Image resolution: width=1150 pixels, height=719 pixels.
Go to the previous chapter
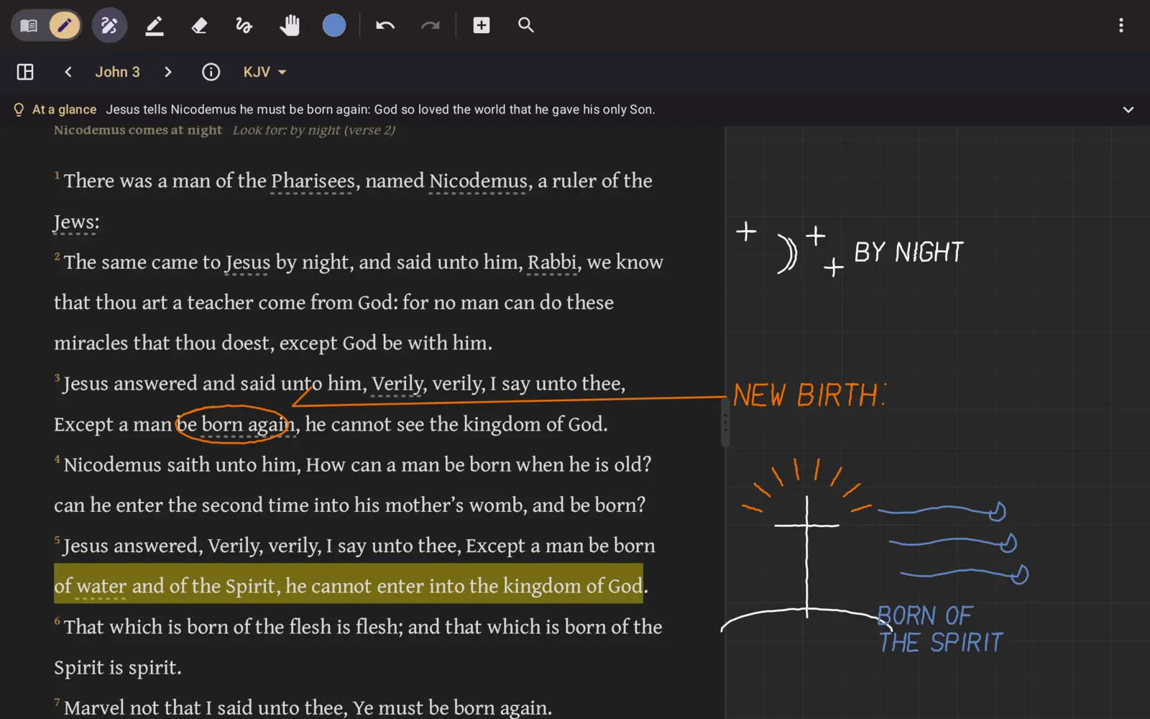pyautogui.click(x=68, y=72)
